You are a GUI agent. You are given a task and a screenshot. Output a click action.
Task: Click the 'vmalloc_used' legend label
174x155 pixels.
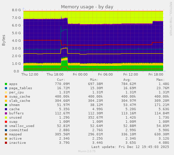click(x=22, y=126)
